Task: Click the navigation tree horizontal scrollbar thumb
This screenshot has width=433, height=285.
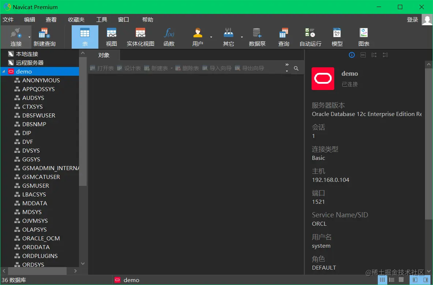Action: click(x=37, y=271)
